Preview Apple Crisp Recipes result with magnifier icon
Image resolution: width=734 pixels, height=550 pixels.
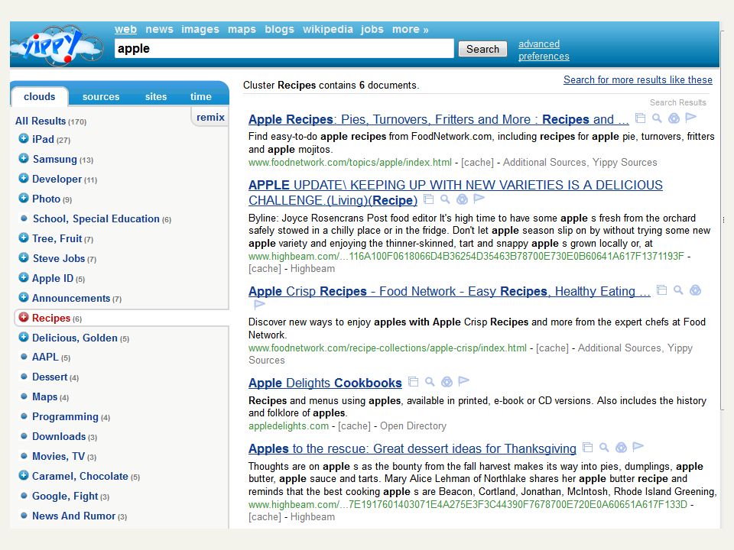coord(678,290)
